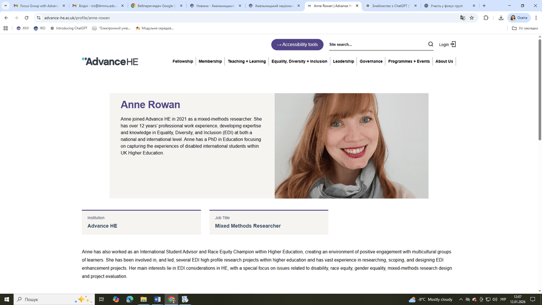Click the Accessibility tools button
The height and width of the screenshot is (305, 542).
[x=297, y=45]
